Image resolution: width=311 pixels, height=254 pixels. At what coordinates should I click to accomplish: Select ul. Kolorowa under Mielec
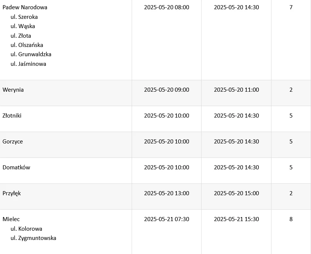click(x=26, y=229)
